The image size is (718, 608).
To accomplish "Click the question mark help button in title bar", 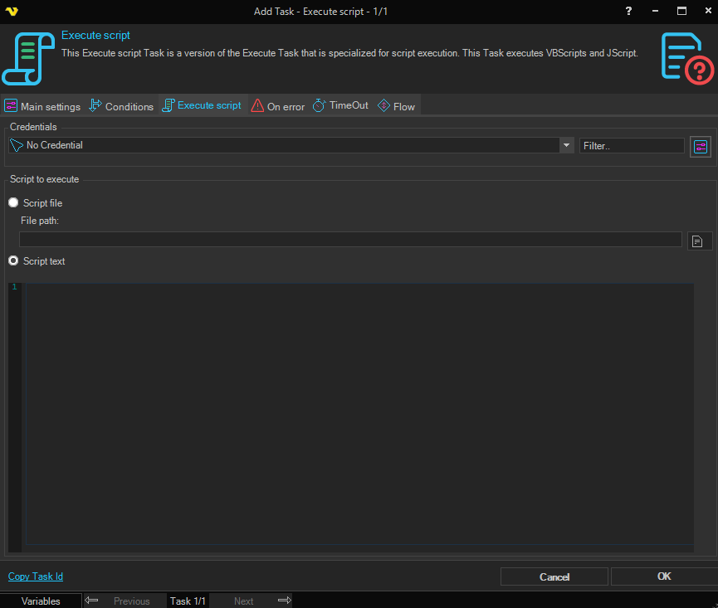I will coord(628,11).
